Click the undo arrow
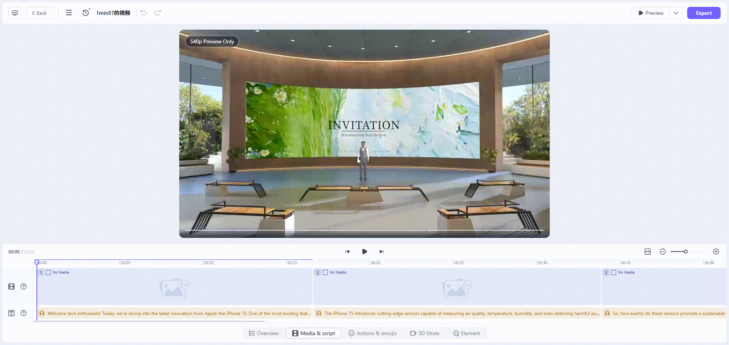 (x=143, y=13)
